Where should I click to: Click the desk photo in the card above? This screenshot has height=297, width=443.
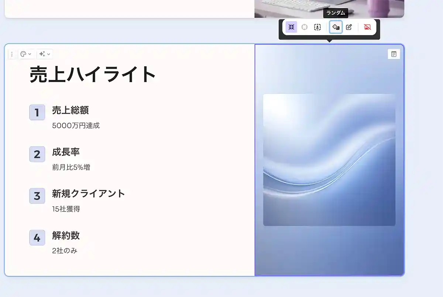click(329, 8)
